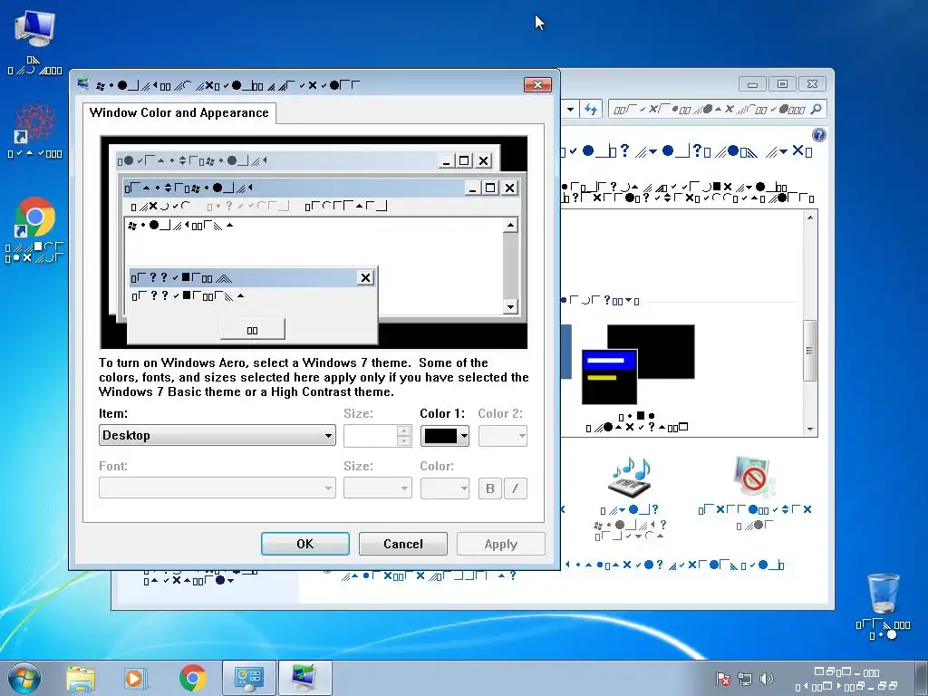Screen dimensions: 928x696
Task: Click the taskbar clock
Action: [846, 679]
